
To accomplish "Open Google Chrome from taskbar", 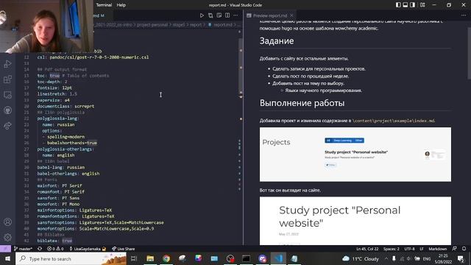I will (x=166, y=258).
